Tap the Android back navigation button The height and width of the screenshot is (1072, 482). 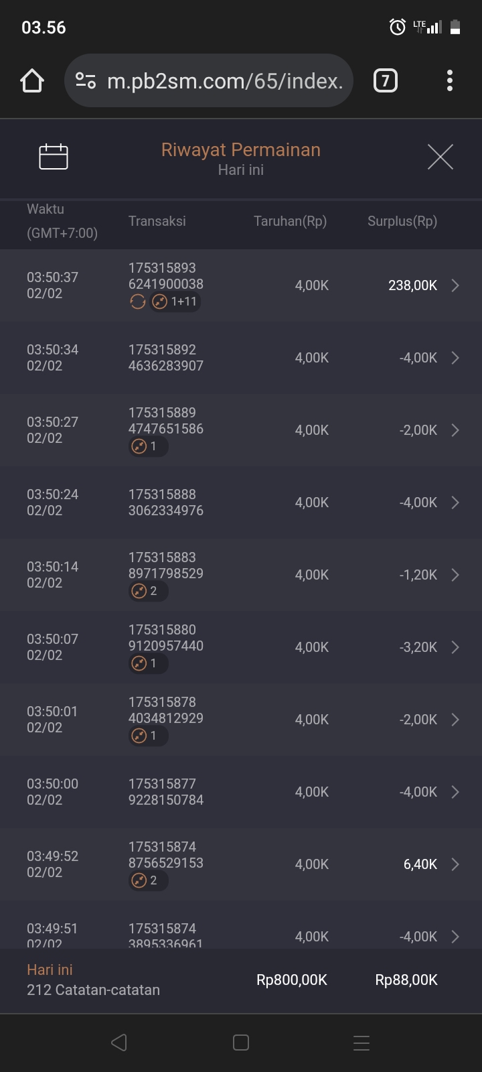tap(119, 1043)
